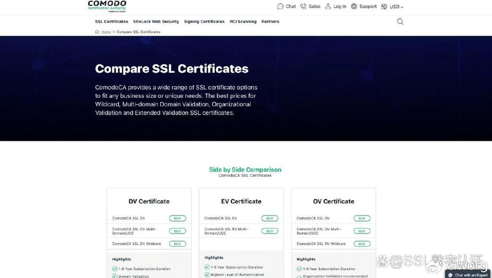Click the Compare SSL Certificates hero title
The width and height of the screenshot is (492, 278).
coord(172,69)
